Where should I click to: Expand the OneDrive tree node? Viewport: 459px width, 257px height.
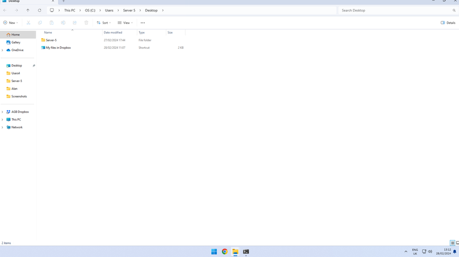[2, 50]
